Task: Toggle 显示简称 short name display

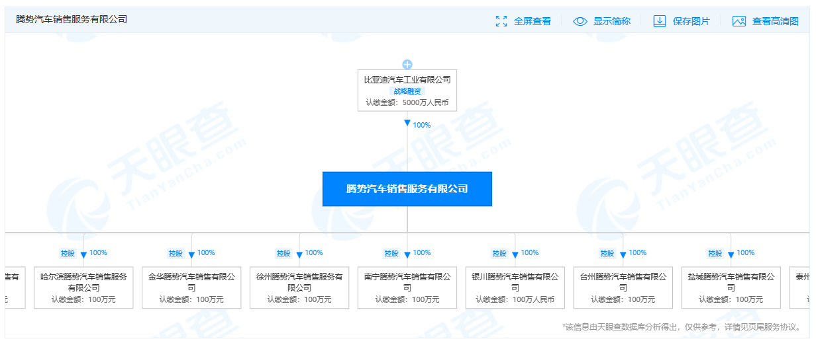Action: click(612, 21)
